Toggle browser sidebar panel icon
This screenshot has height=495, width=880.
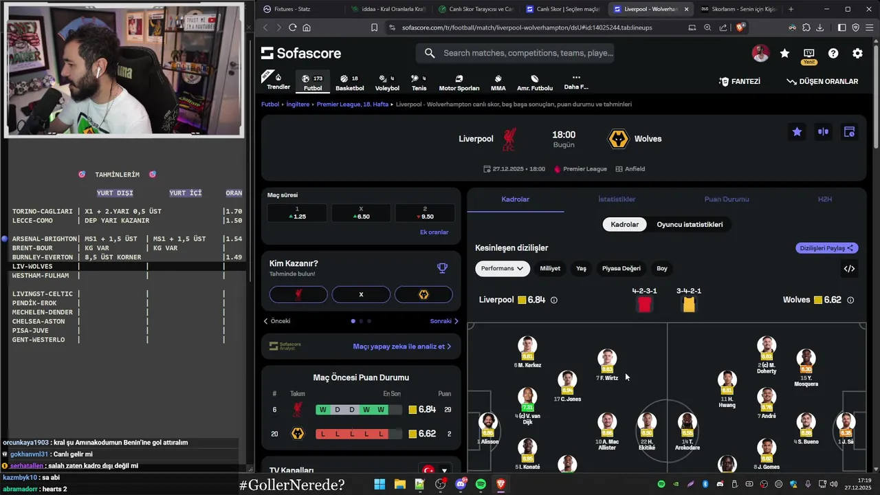842,27
